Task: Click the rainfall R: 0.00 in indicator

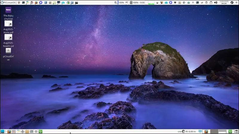Action: pyautogui.click(x=191, y=132)
